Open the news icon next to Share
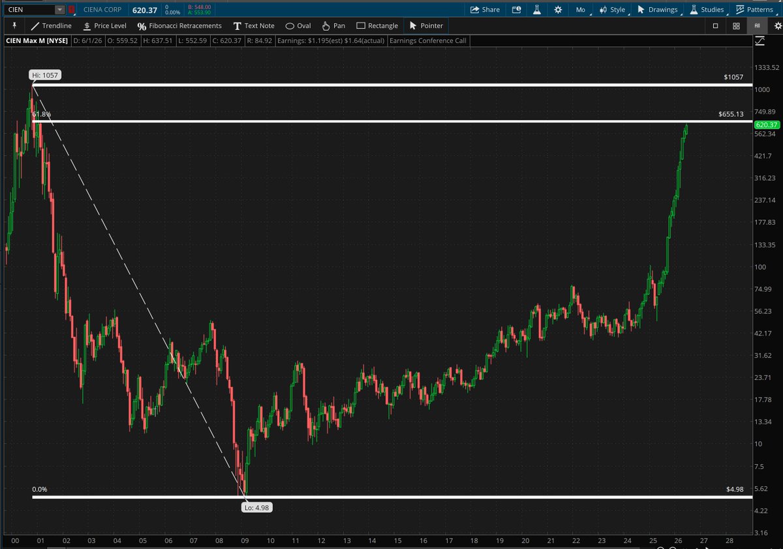This screenshot has height=549, width=783. [x=517, y=10]
